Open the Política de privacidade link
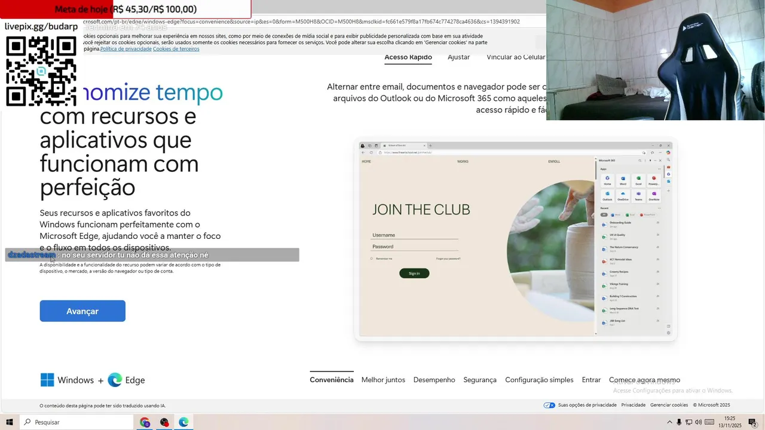The image size is (765, 430). 126,49
